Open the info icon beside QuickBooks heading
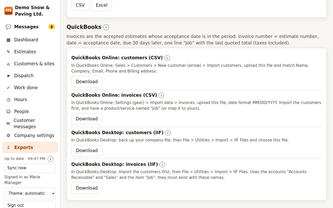 pos(106,27)
